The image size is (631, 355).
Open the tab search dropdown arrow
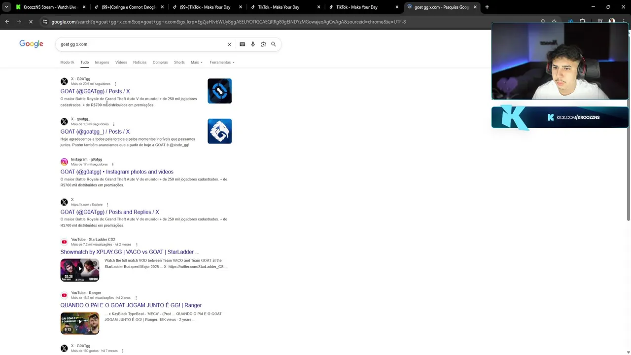pos(6,7)
